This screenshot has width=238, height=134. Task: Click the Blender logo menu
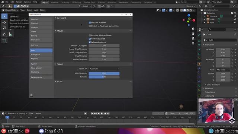coord(3,2)
